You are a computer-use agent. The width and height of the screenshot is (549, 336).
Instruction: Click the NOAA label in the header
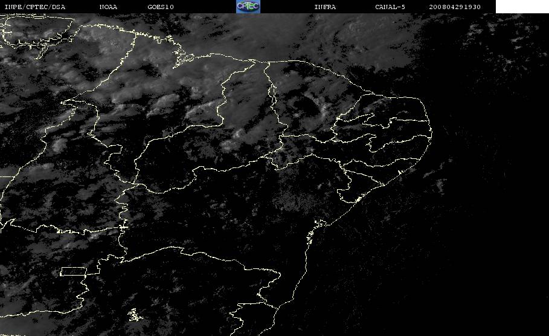(x=108, y=7)
